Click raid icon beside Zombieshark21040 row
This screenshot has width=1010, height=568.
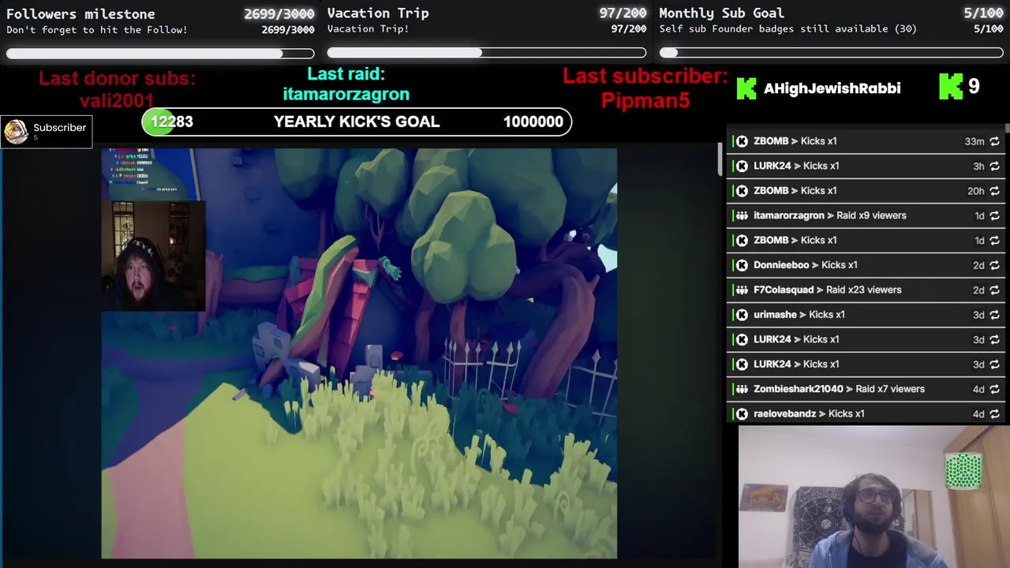(742, 389)
